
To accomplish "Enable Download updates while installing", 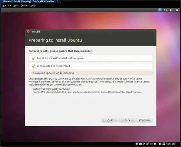I will pyautogui.click(x=30, y=73).
